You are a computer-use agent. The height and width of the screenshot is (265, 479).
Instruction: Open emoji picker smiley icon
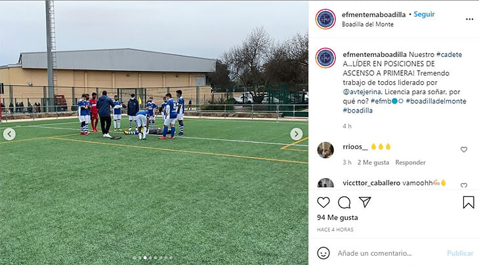(323, 253)
